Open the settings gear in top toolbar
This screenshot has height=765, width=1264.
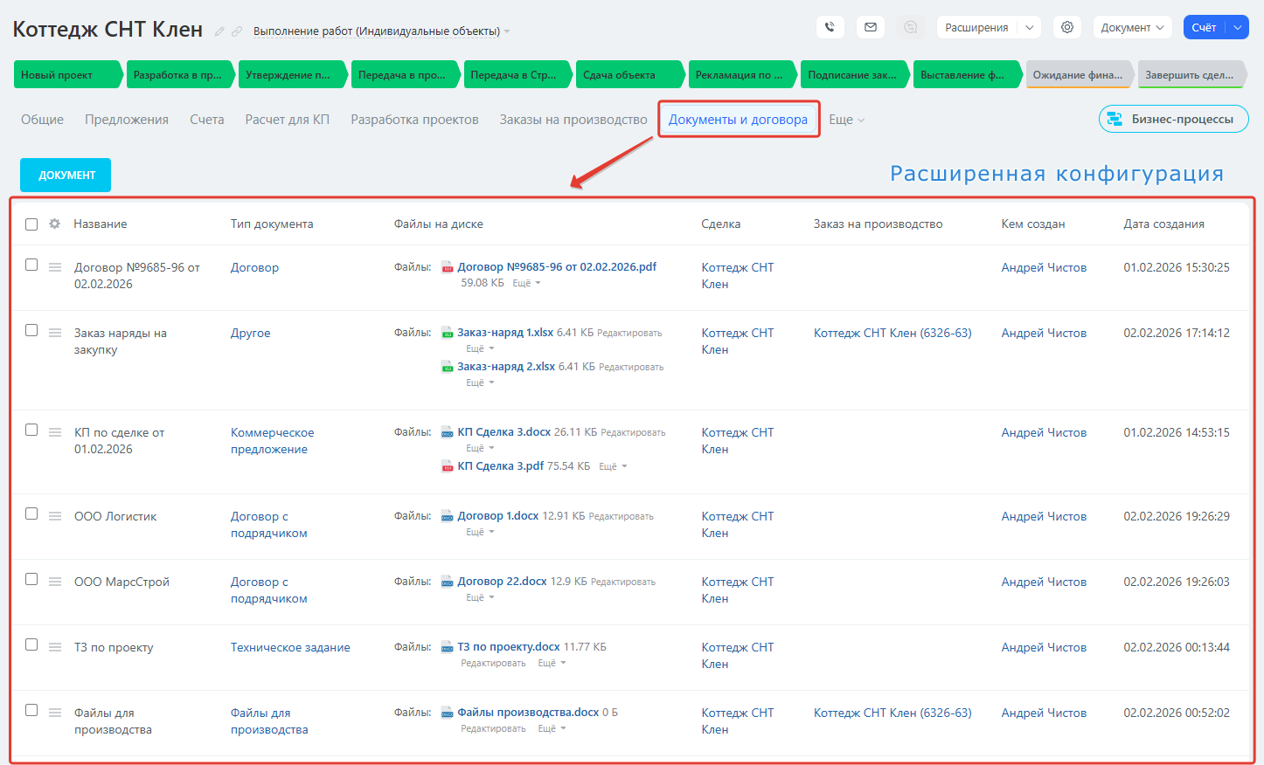pos(1067,27)
